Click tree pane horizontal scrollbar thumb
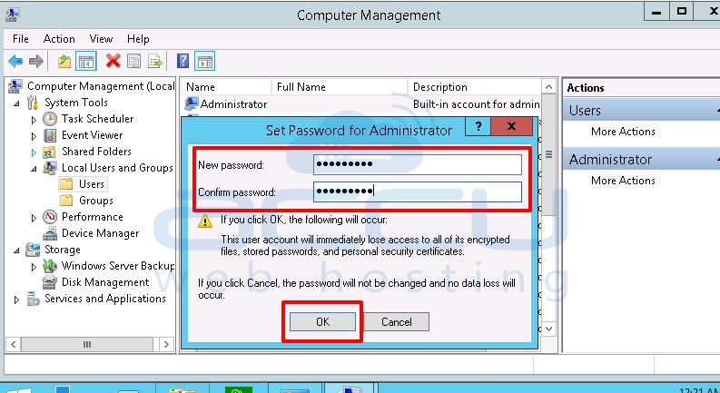720x393 pixels. (87, 344)
